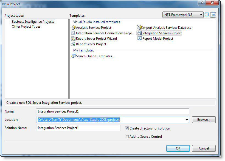Viewport: 225px width, 161px height.
Task: Click the Search Online Templates icon
Action: coord(73,56)
